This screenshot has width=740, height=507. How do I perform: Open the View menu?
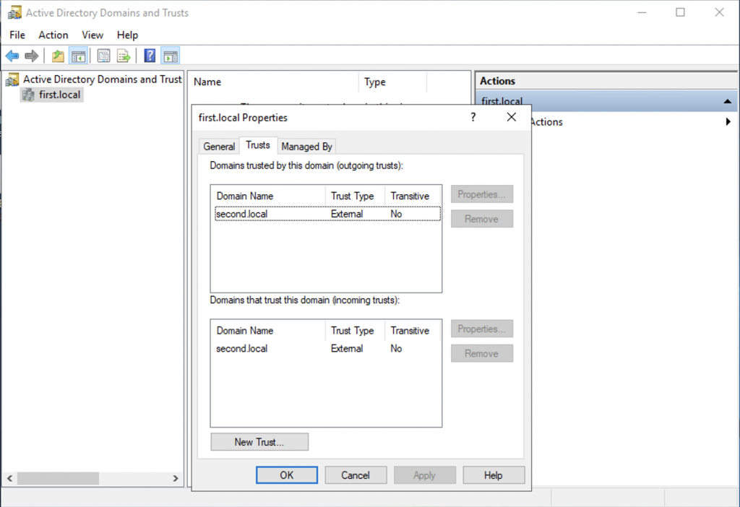click(92, 35)
